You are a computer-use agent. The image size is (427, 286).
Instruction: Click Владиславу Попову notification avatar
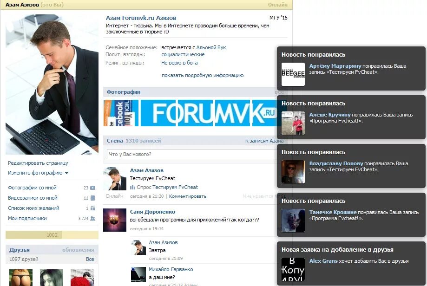point(293,172)
